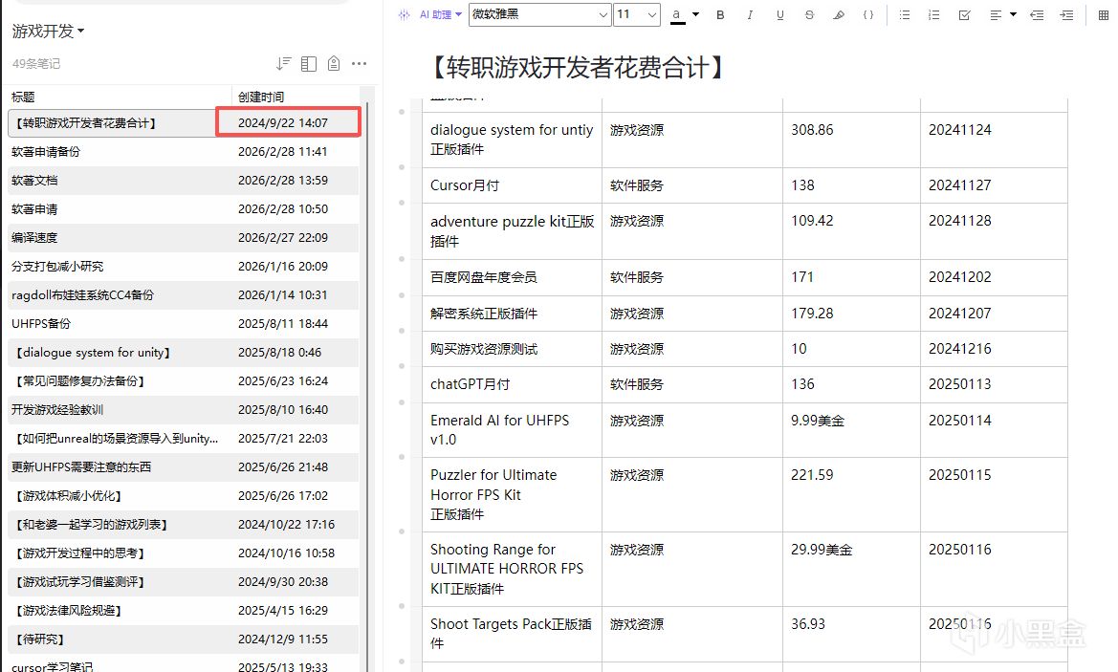Viewport: 1118px width, 672px height.
Task: Change the note list view layout
Action: pos(309,63)
